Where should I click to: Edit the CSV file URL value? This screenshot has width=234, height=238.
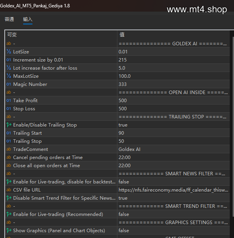[x=173, y=190]
